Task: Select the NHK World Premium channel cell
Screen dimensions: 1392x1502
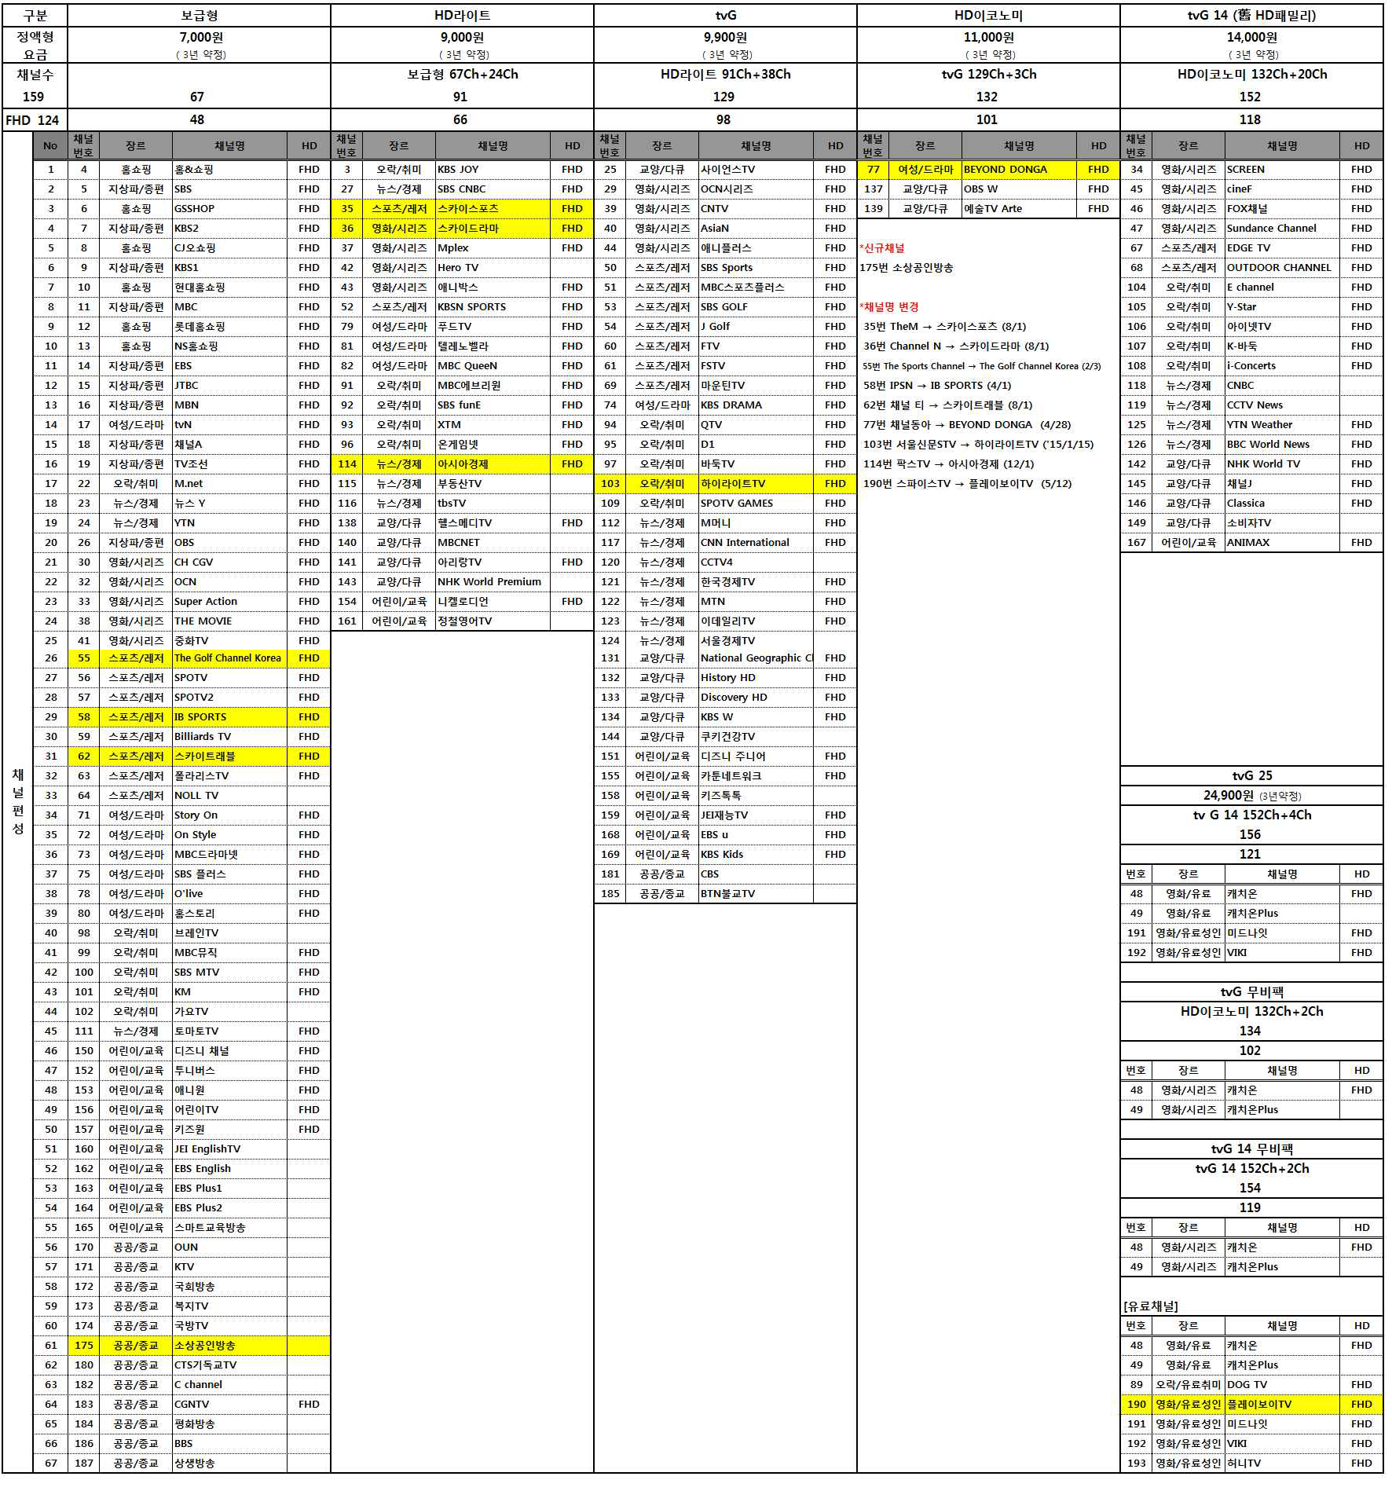Action: [491, 581]
